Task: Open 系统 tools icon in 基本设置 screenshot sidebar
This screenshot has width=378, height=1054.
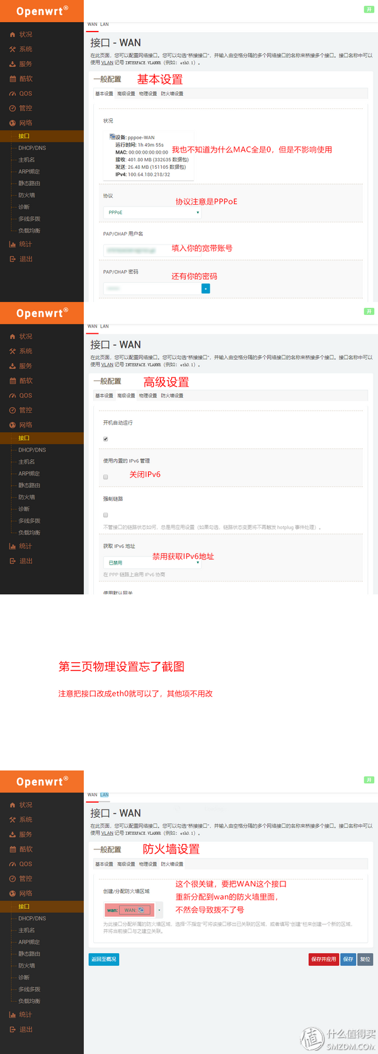Action: tap(13, 49)
